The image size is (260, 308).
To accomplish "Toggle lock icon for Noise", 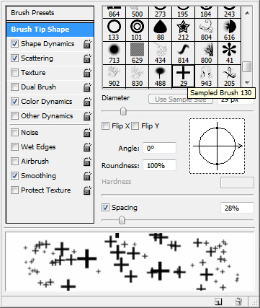I will [87, 133].
